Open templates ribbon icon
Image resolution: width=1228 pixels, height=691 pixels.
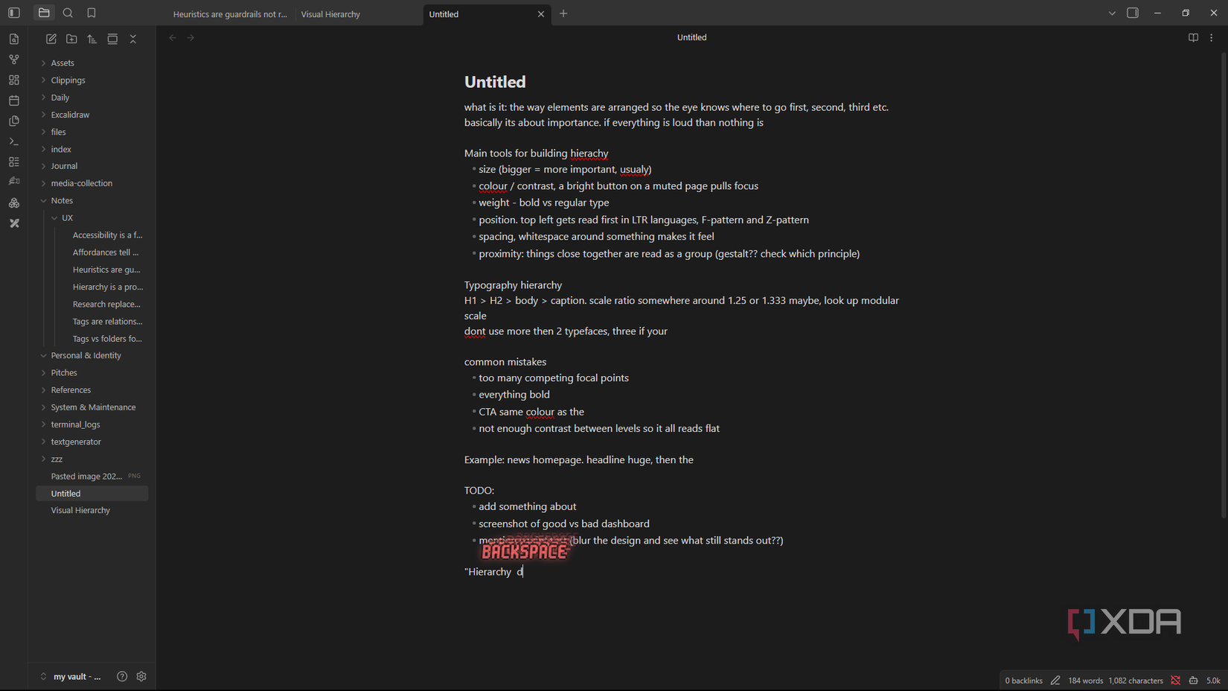[x=14, y=121]
